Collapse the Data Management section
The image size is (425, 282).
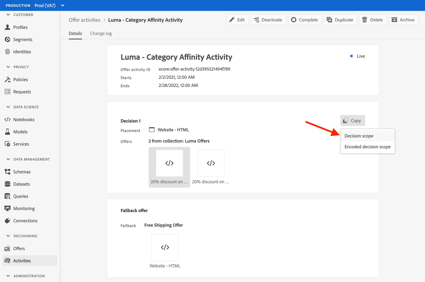pyautogui.click(x=8, y=159)
